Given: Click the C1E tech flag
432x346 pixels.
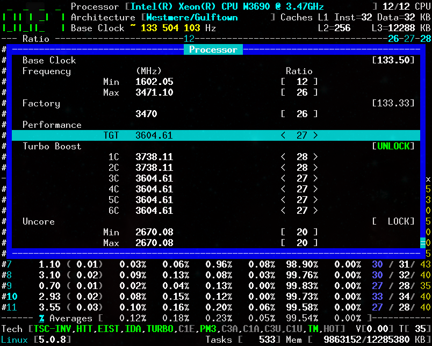Looking at the screenshot, I should click(186, 329).
